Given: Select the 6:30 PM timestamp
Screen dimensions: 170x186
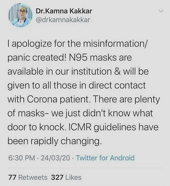Looking at the screenshot, I should 22,158.
